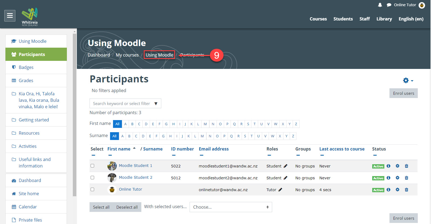Image resolution: width=431 pixels, height=224 pixels.
Task: Open Courses menu in top navigation
Action: pos(318,19)
